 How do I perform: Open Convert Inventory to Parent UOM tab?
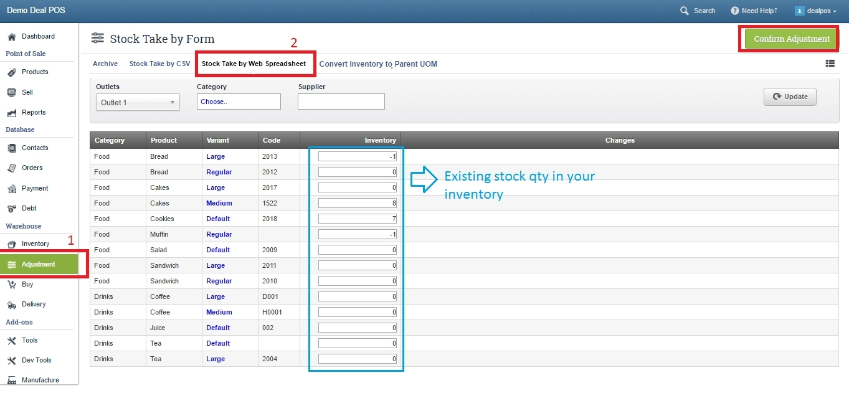[x=378, y=64]
